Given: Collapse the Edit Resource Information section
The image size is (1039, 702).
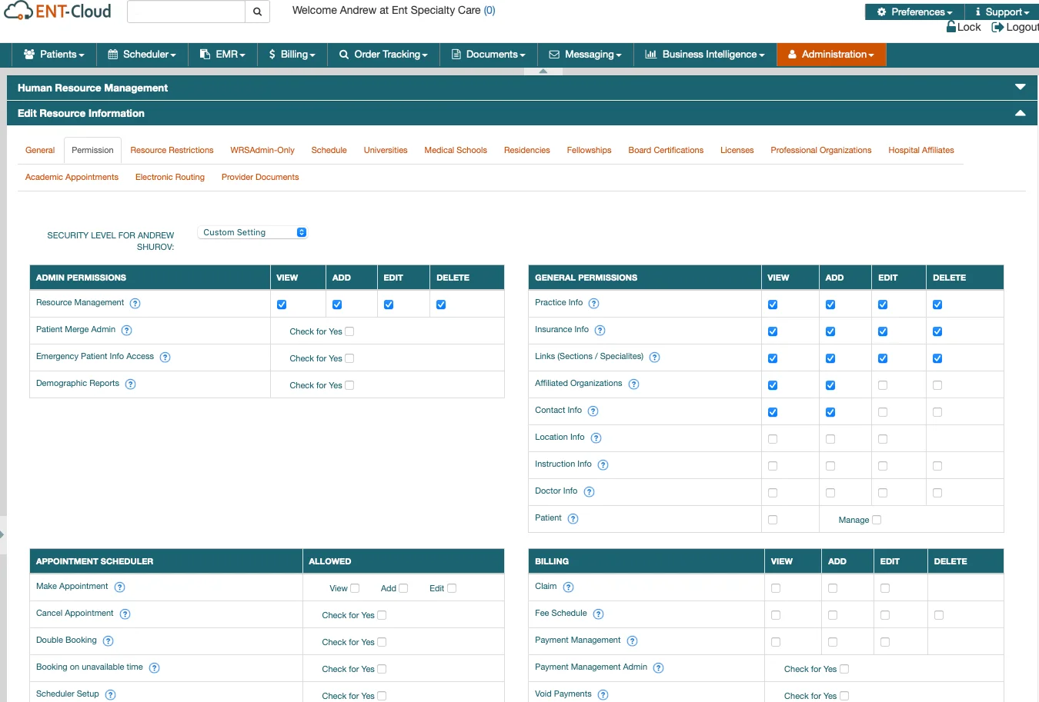Looking at the screenshot, I should point(1020,113).
